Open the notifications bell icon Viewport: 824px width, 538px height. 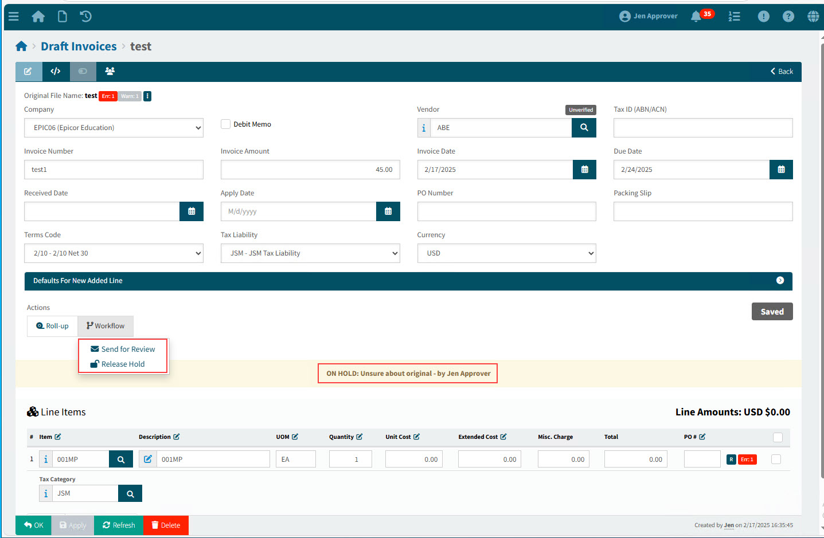[x=696, y=17]
